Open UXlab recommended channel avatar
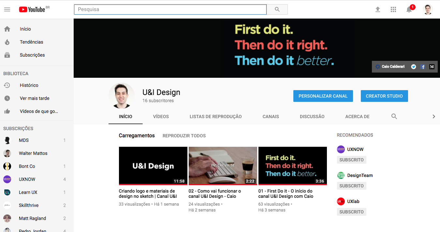The width and height of the screenshot is (440, 232). click(341, 201)
